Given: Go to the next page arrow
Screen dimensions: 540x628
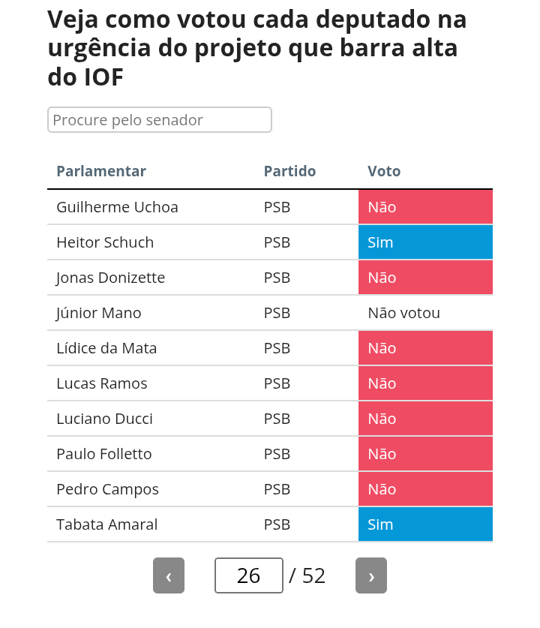Looking at the screenshot, I should [371, 575].
